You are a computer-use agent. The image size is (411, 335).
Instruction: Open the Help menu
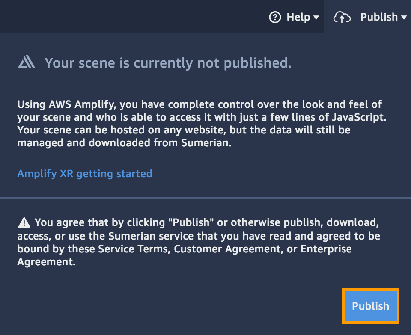(298, 17)
